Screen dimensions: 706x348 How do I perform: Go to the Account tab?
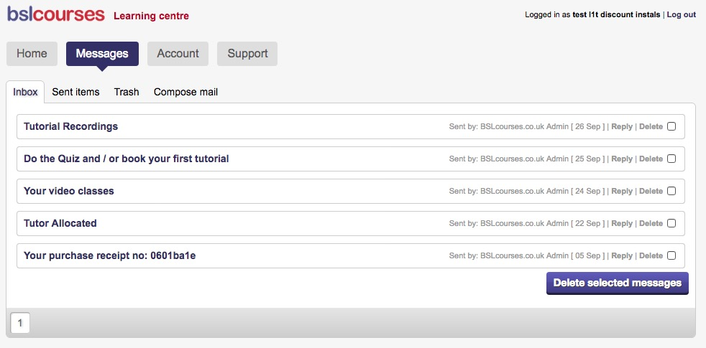178,54
